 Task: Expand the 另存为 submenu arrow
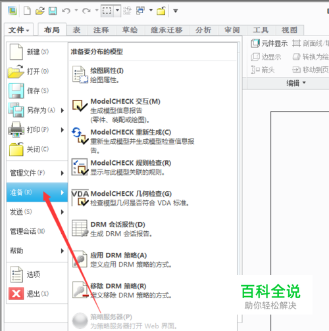(x=63, y=110)
